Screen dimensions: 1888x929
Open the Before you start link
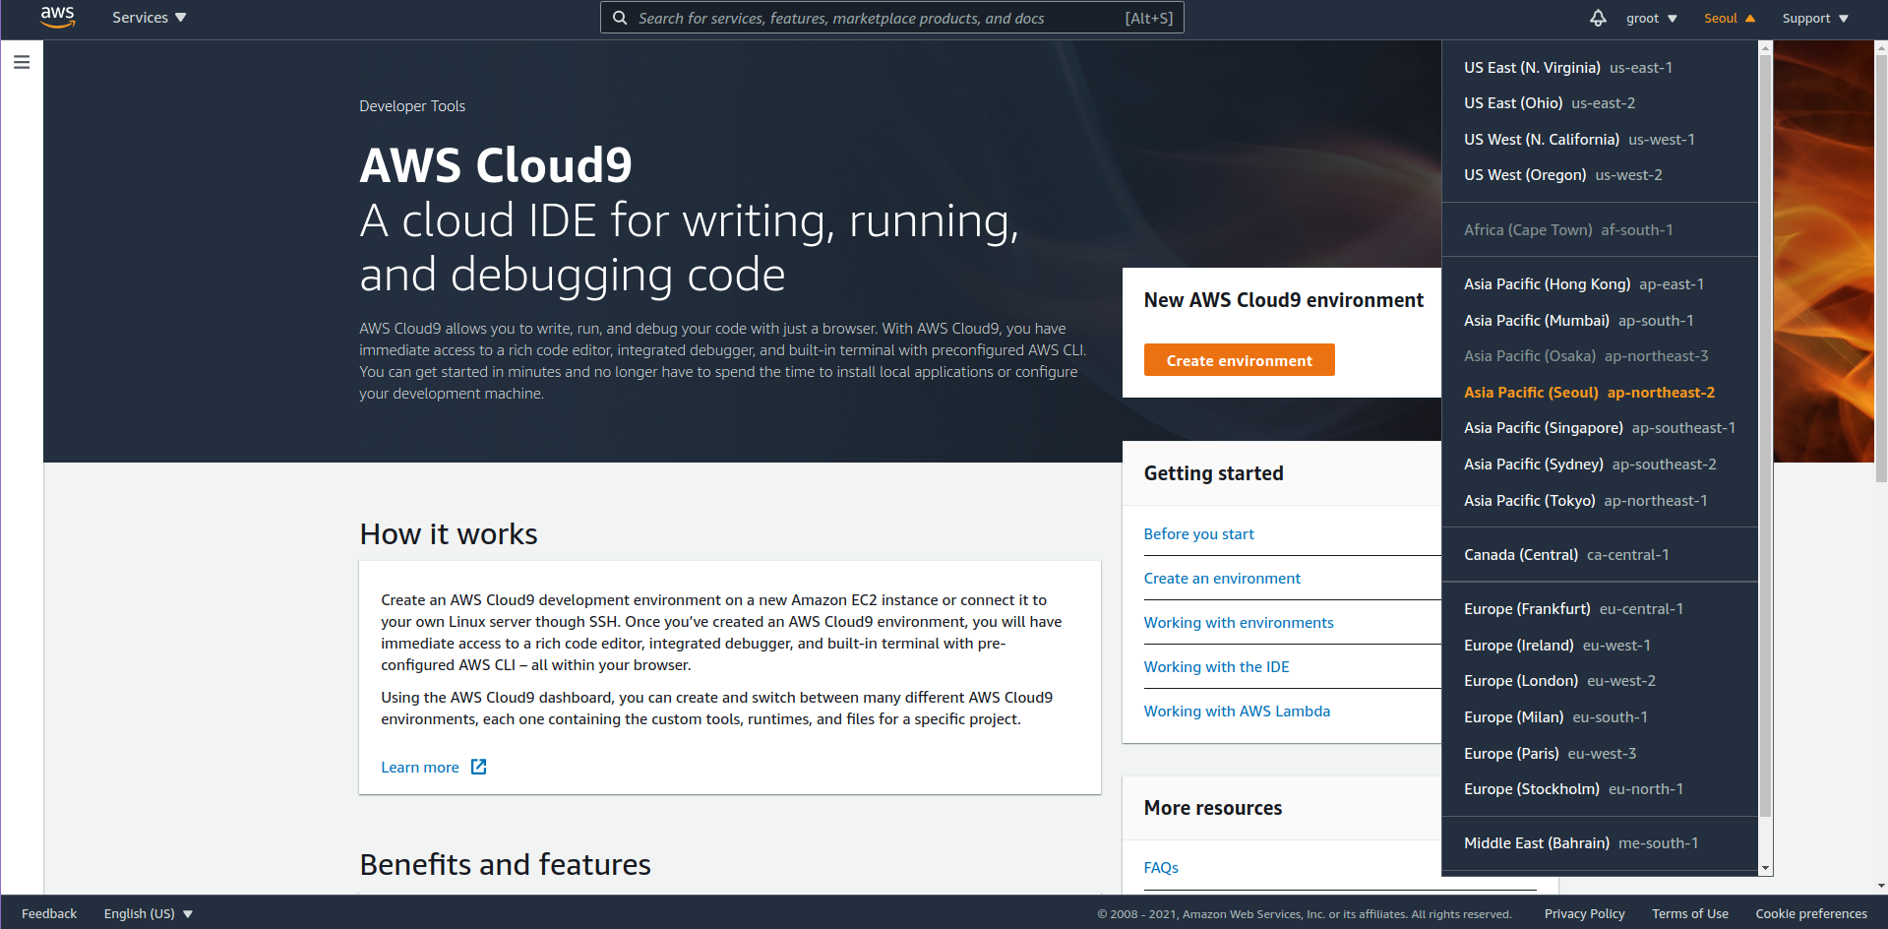(x=1198, y=533)
